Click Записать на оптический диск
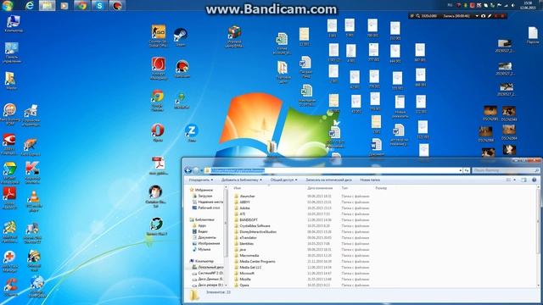 pyautogui.click(x=328, y=180)
